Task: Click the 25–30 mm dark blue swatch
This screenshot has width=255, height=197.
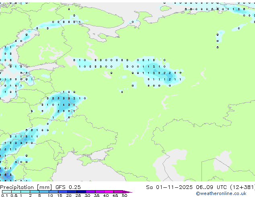Action: point(81,192)
